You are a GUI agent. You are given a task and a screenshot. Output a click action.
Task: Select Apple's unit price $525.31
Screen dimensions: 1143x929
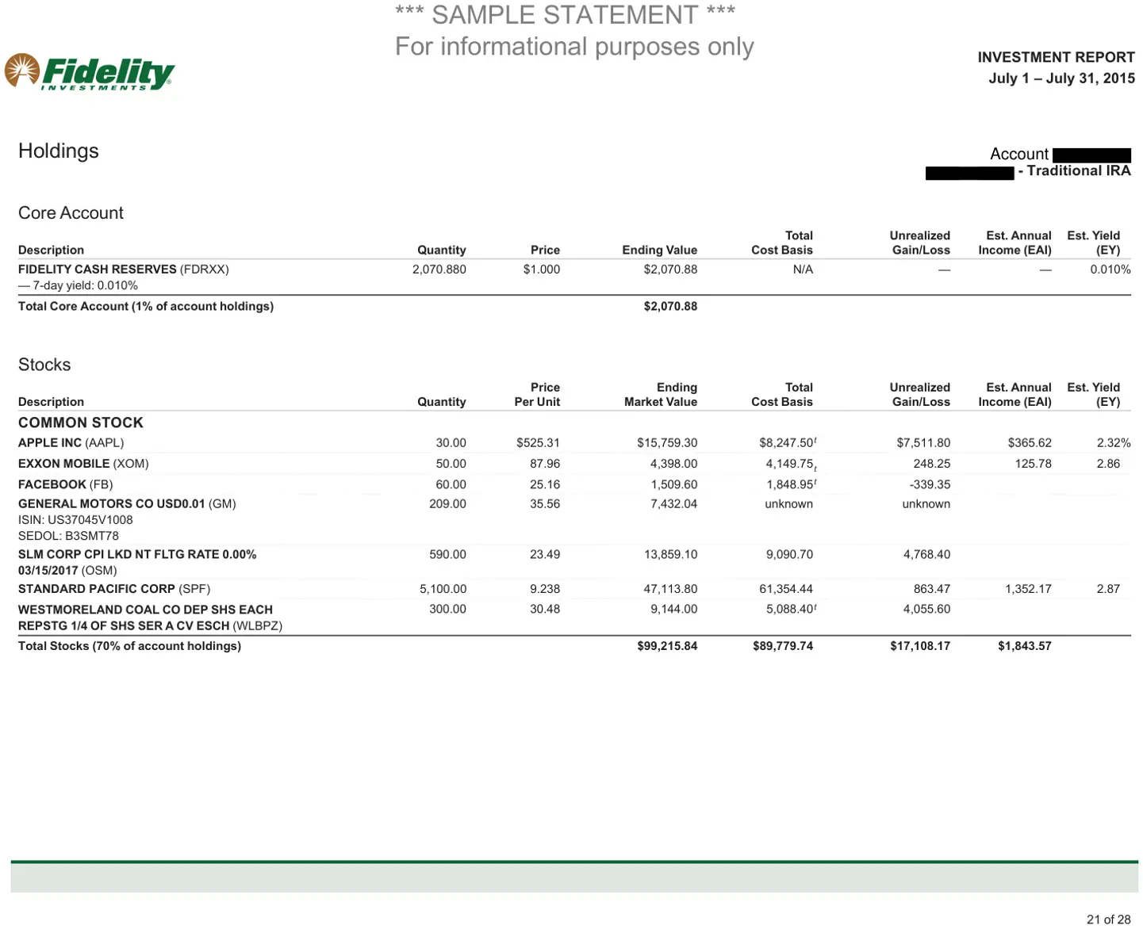(538, 443)
